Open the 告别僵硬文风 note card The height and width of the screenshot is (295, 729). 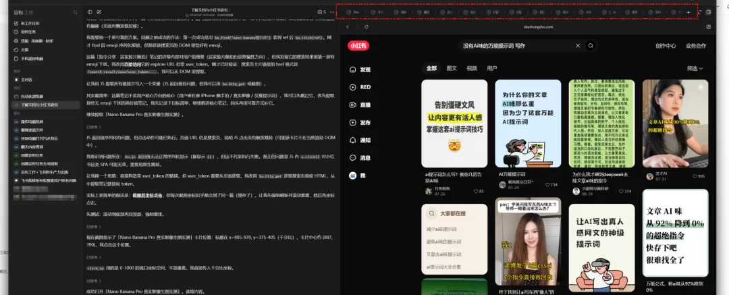pos(454,124)
